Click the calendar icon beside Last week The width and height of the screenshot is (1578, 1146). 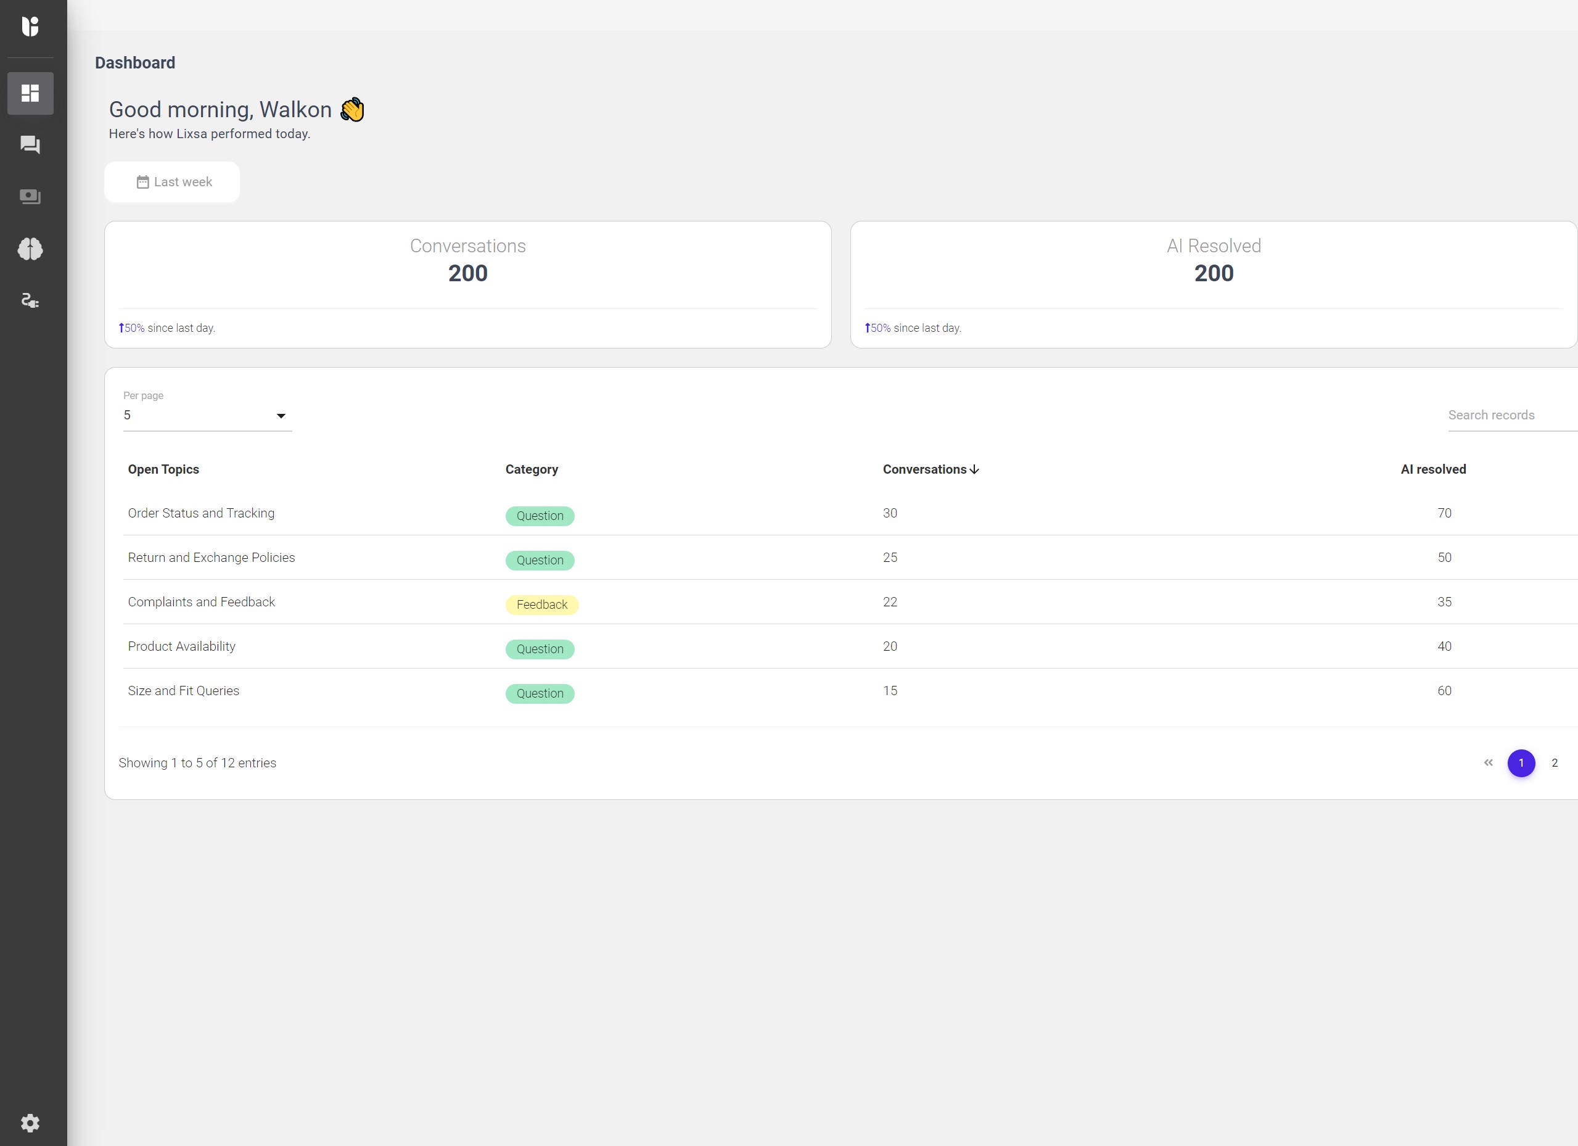142,183
